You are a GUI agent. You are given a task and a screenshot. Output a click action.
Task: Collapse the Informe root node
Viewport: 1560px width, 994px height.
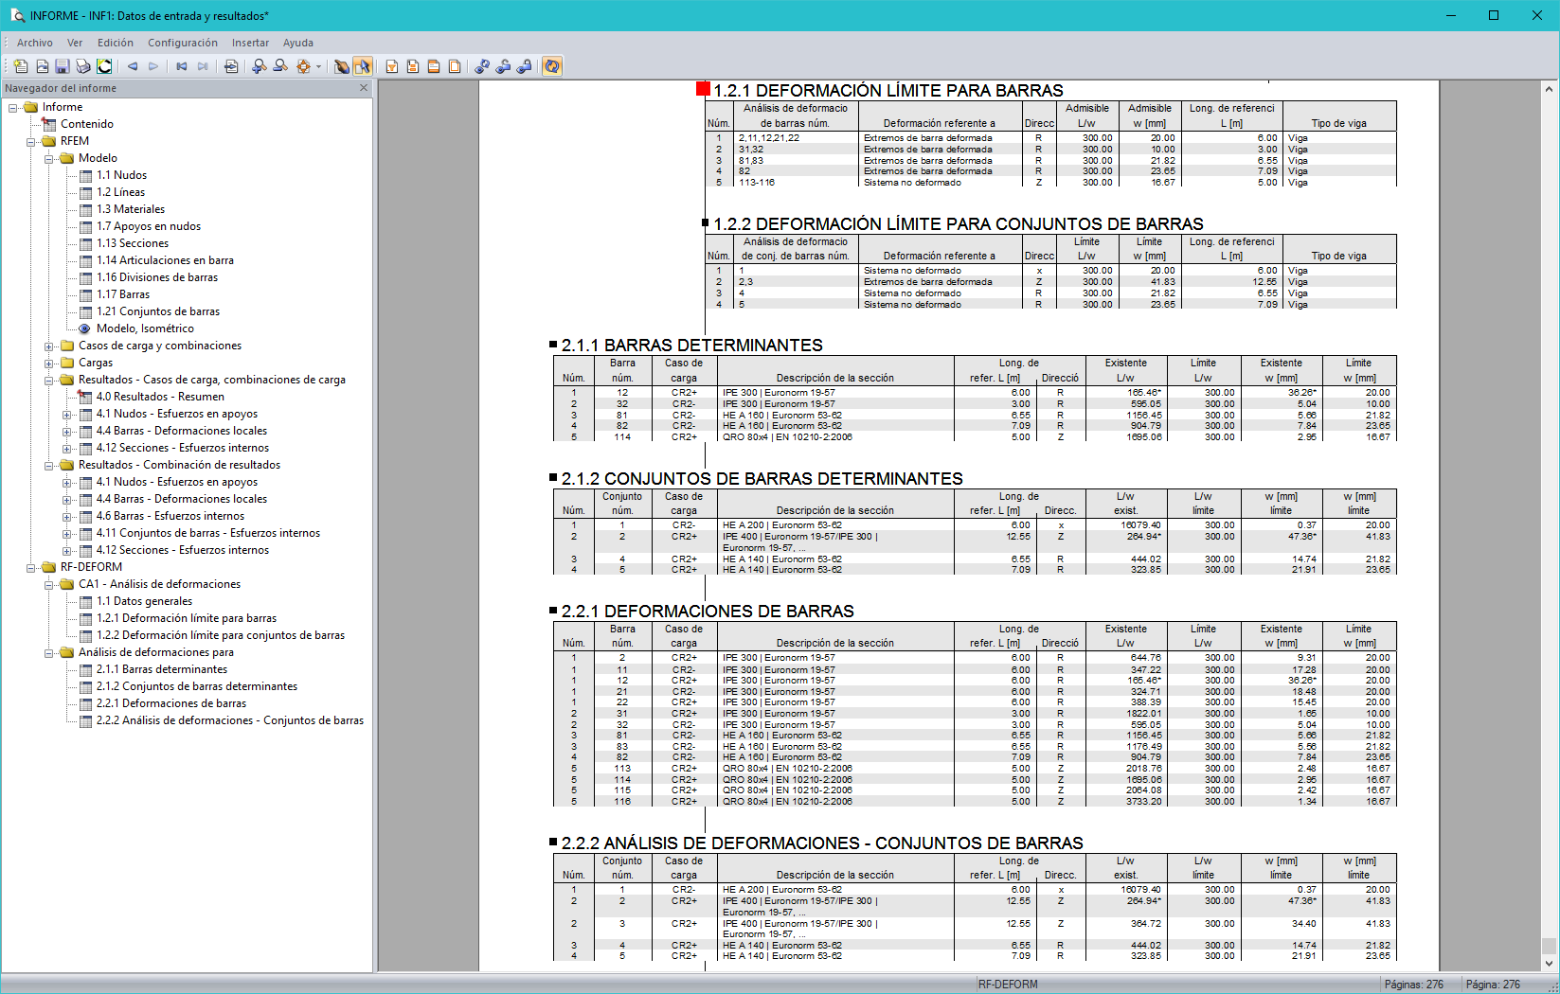click(x=13, y=107)
